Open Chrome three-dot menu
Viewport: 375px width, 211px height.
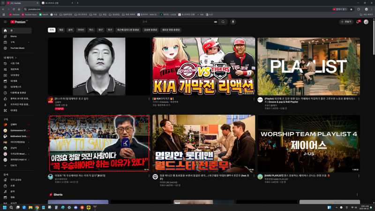[372, 9]
